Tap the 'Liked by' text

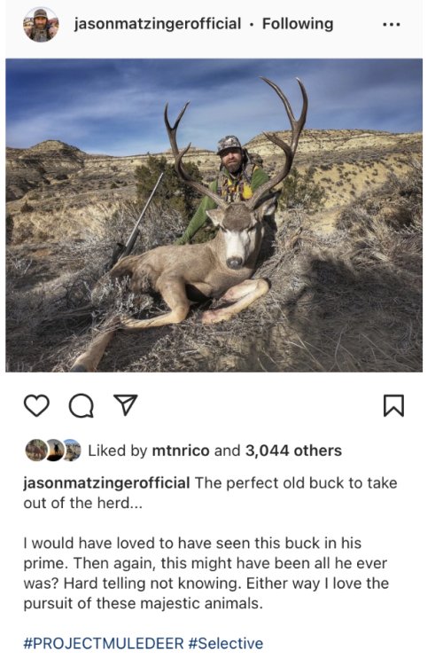(117, 450)
